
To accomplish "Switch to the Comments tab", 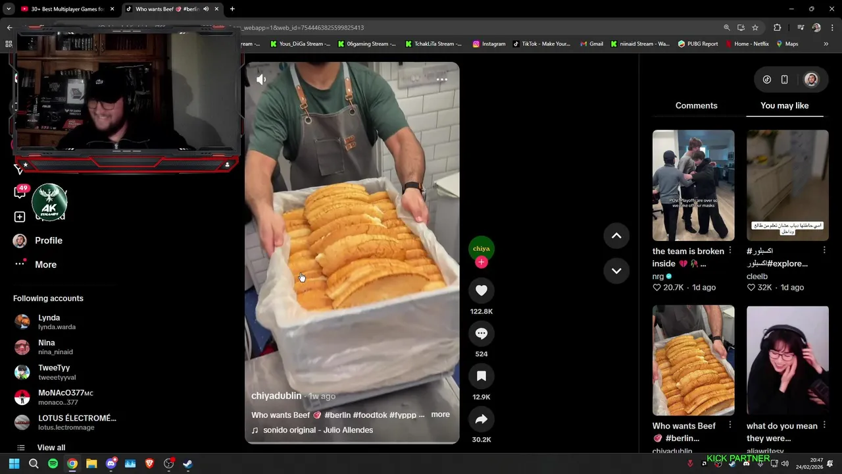I will 696,105.
